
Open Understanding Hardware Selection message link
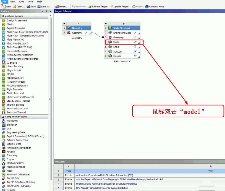click(x=106, y=184)
